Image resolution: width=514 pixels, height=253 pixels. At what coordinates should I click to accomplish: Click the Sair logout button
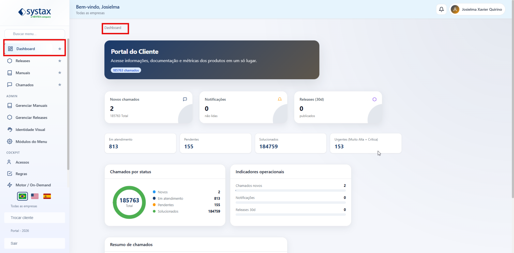pos(35,244)
